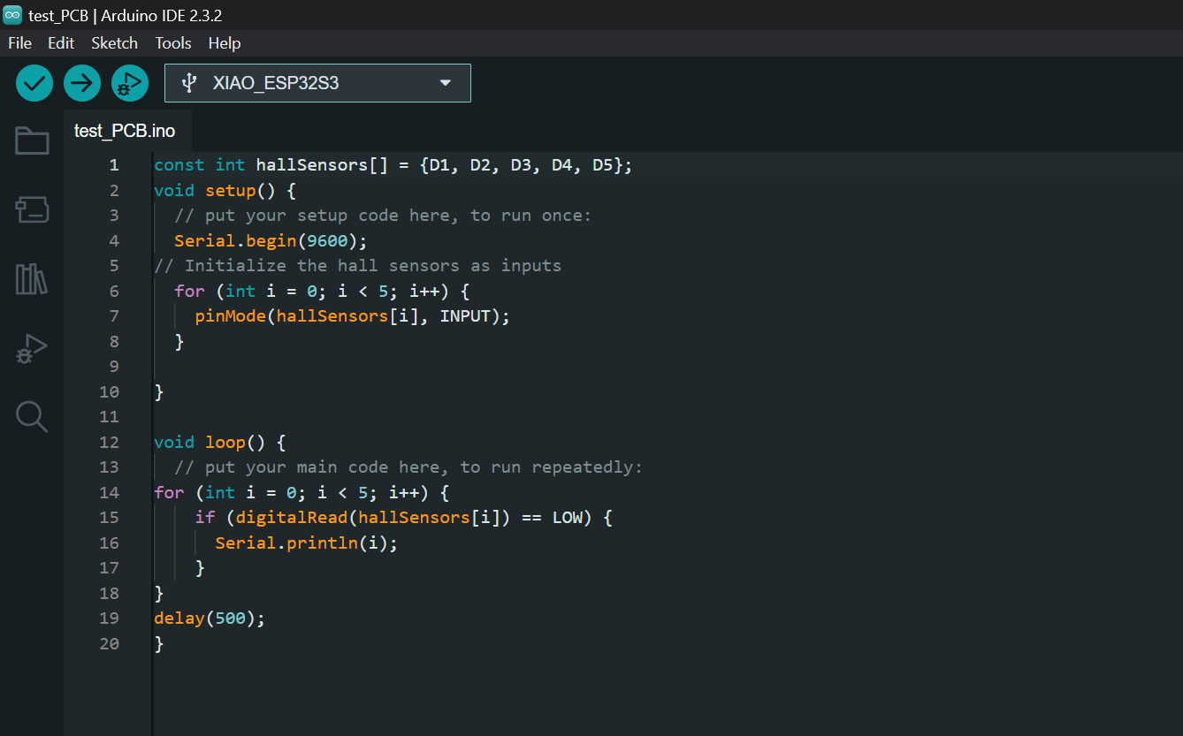Start Debugging from the toolbar play-bug button
Image resolution: width=1183 pixels, height=736 pixels.
(x=130, y=83)
